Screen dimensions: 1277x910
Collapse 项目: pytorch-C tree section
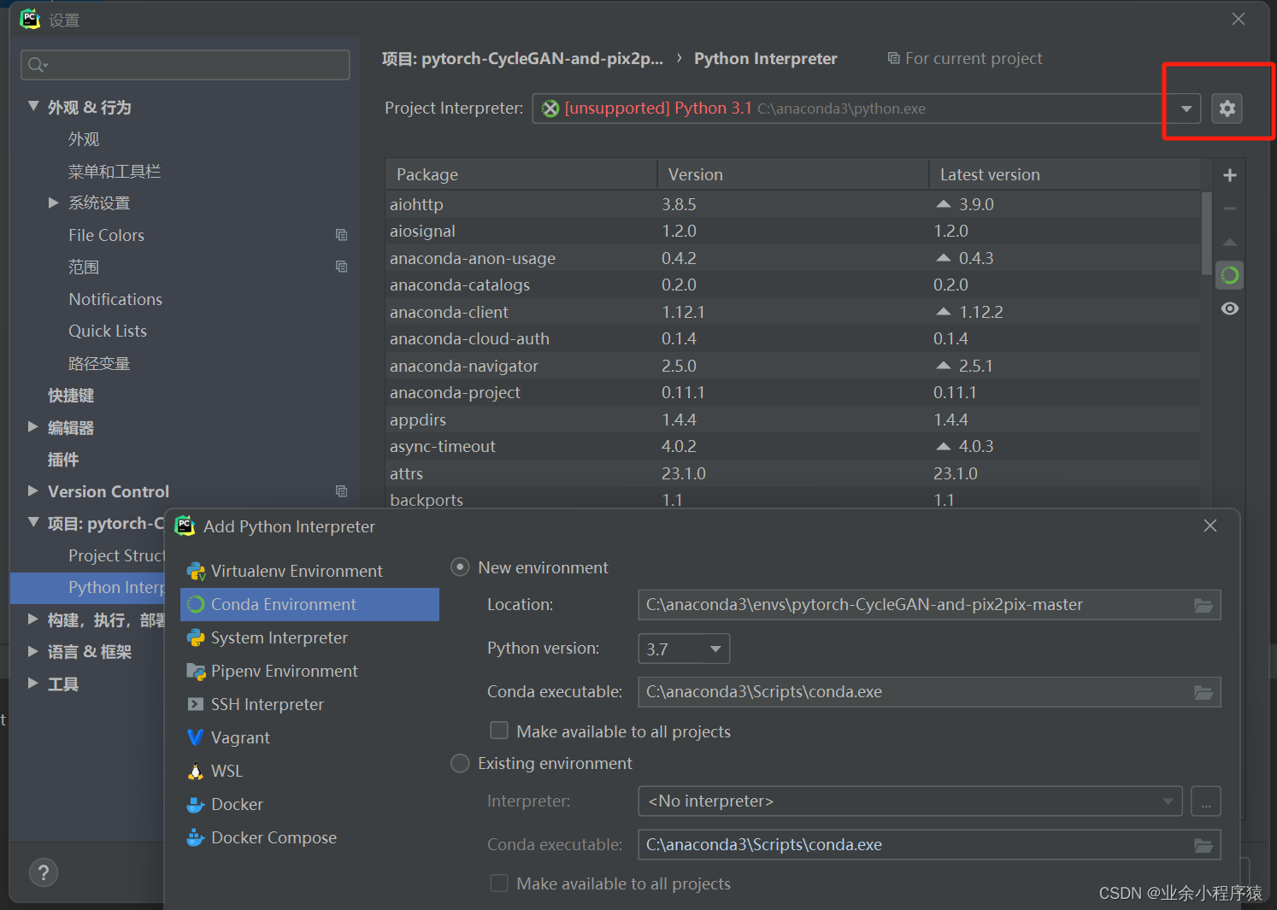[x=33, y=522]
